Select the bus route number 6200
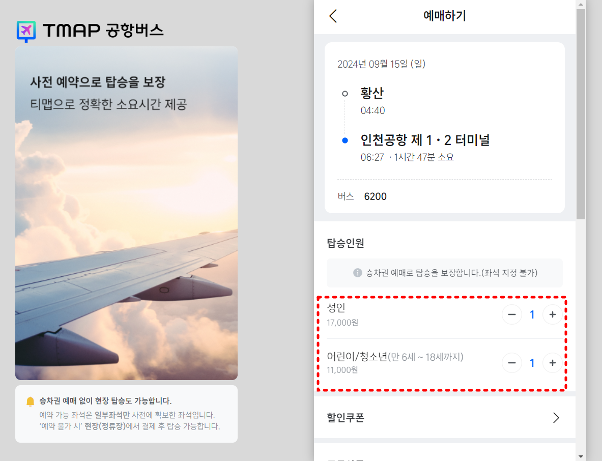602x461 pixels. [x=375, y=196]
